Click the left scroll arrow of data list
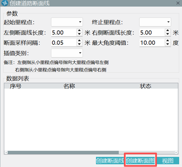The image size is (182, 167). (x=6, y=153)
